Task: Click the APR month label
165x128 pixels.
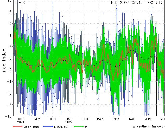Action: pos(116,119)
